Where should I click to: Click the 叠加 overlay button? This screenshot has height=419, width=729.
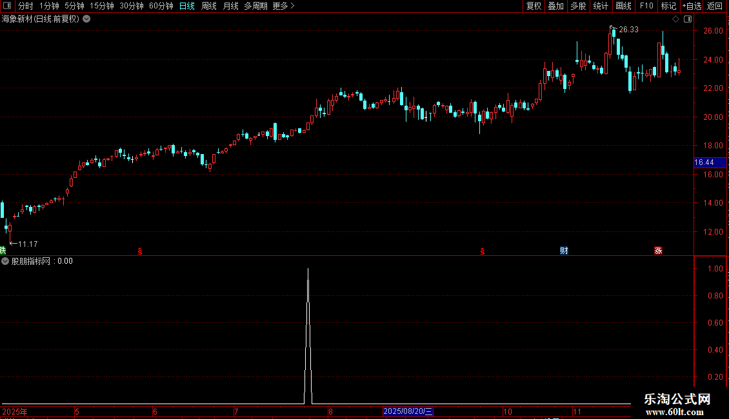[555, 6]
